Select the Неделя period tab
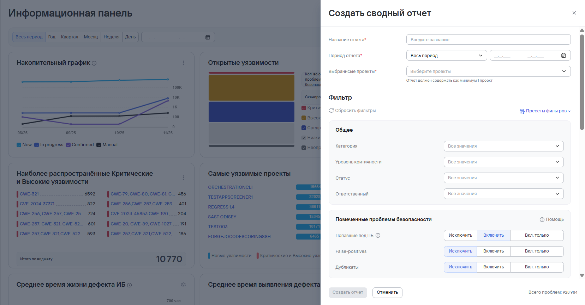Screen dimensions: 585x305 pyautogui.click(x=111, y=37)
